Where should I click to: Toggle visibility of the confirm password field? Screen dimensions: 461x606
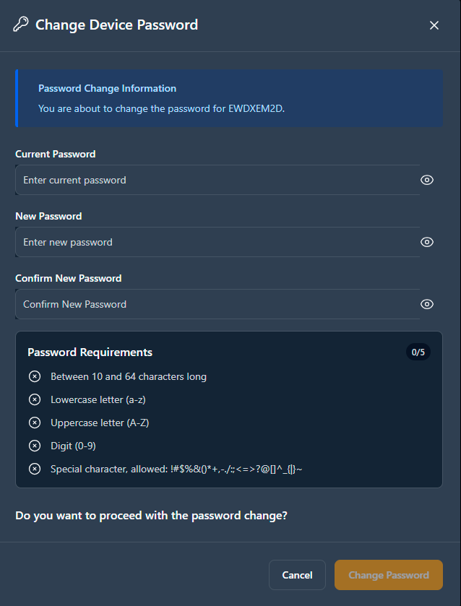pos(427,305)
